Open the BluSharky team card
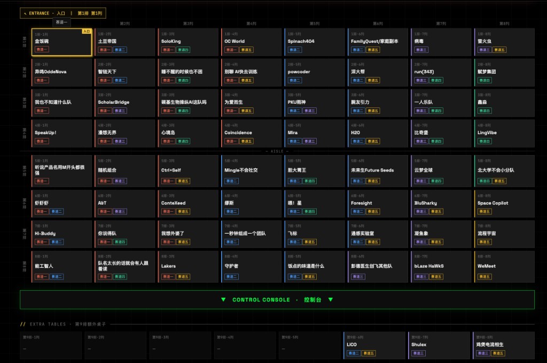The height and width of the screenshot is (363, 547). 441,204
